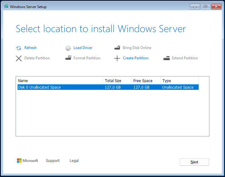Open the Load Driver link

click(83, 48)
